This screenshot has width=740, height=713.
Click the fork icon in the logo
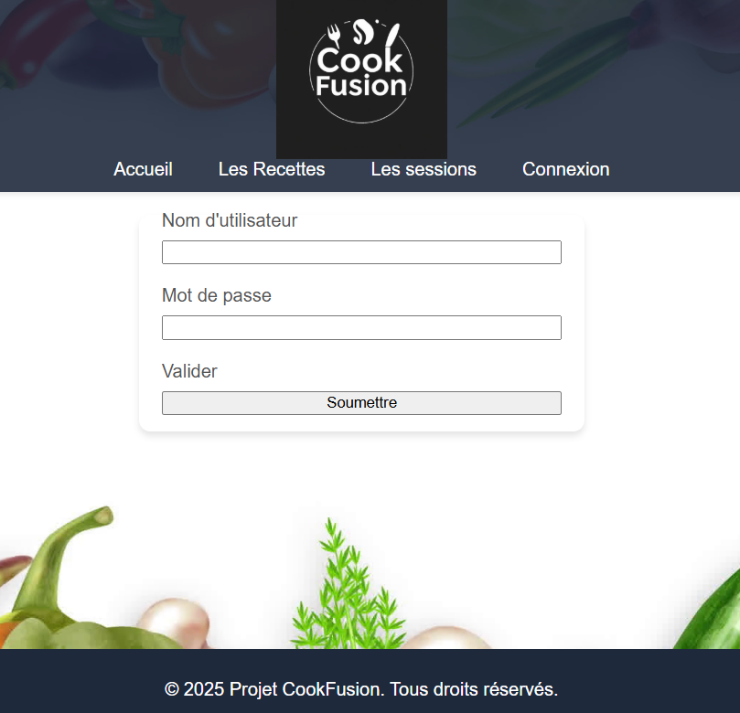(334, 36)
